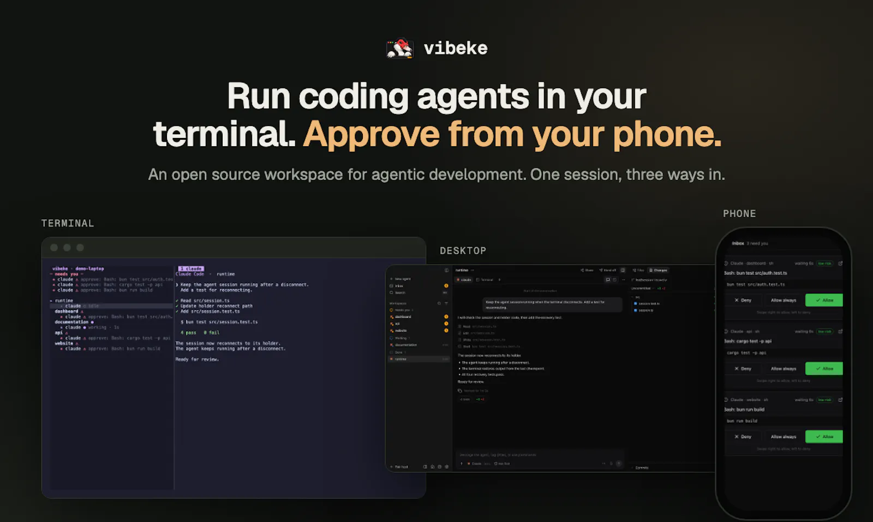This screenshot has width=873, height=522.
Task: Expand Commits section in Changes panel
Action: pos(640,467)
